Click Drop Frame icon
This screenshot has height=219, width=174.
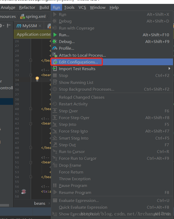point(55,165)
